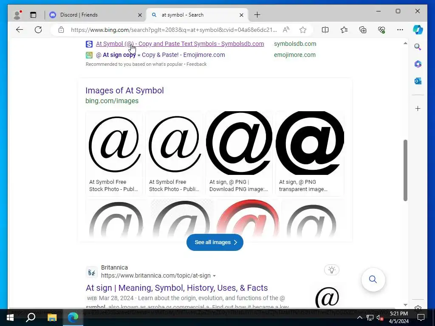The width and height of the screenshot is (435, 326).
Task: Expand Britannica URL dropdown arrow
Action: [214, 276]
